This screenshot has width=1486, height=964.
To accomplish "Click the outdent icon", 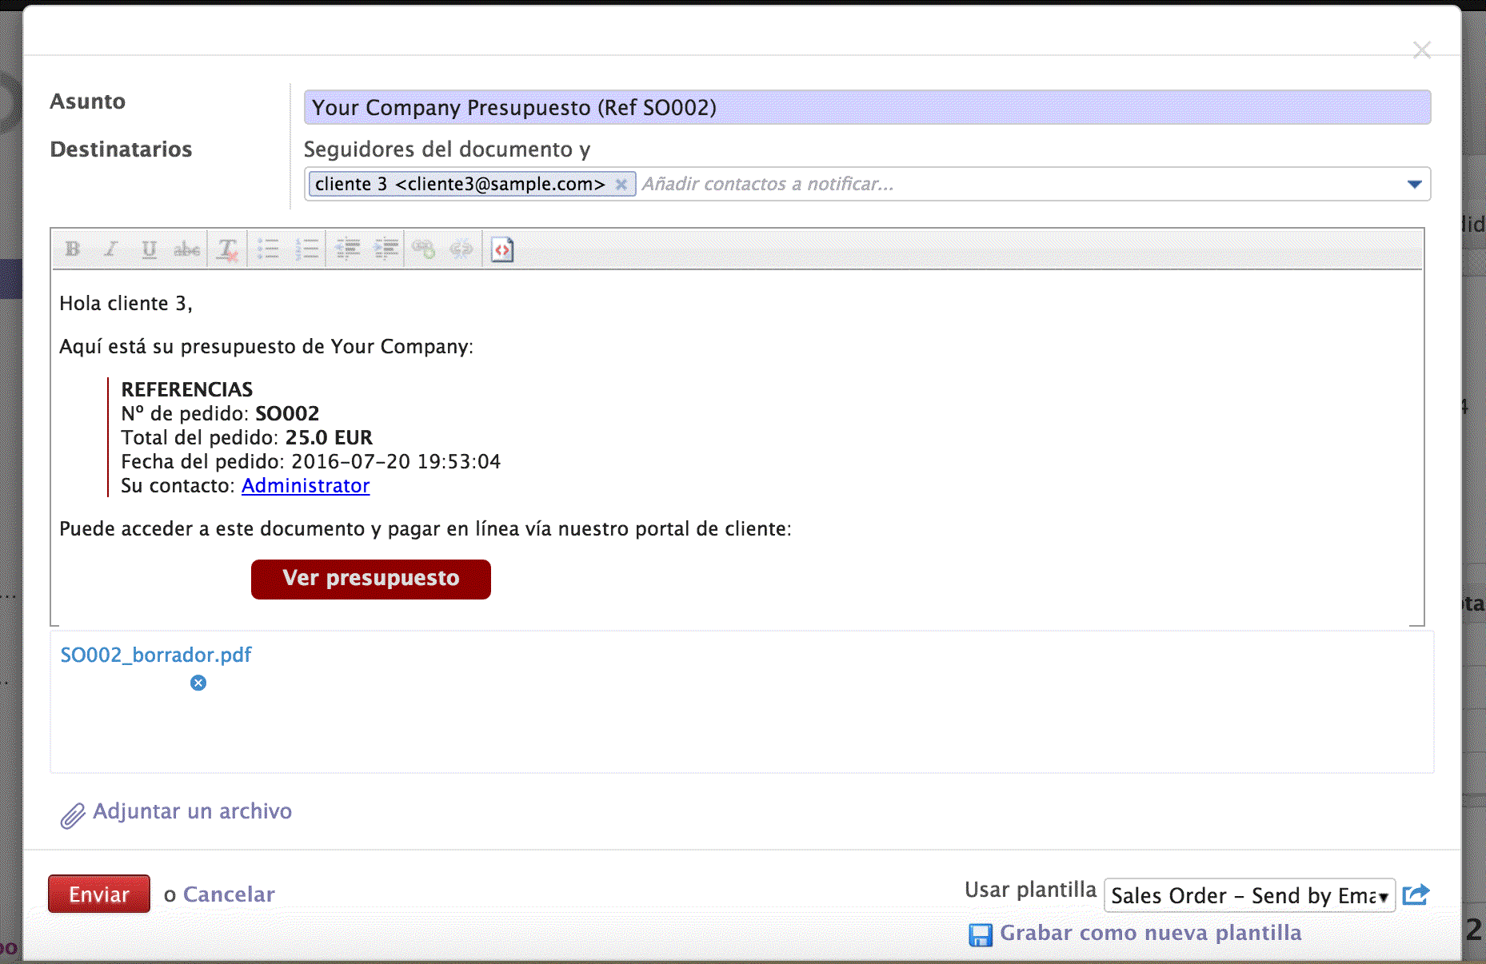I will 347,249.
